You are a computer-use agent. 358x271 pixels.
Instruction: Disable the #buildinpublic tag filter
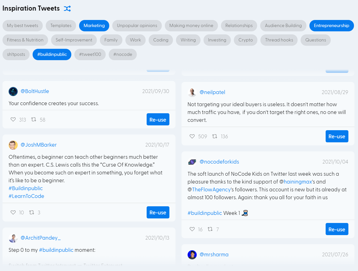[x=52, y=54]
